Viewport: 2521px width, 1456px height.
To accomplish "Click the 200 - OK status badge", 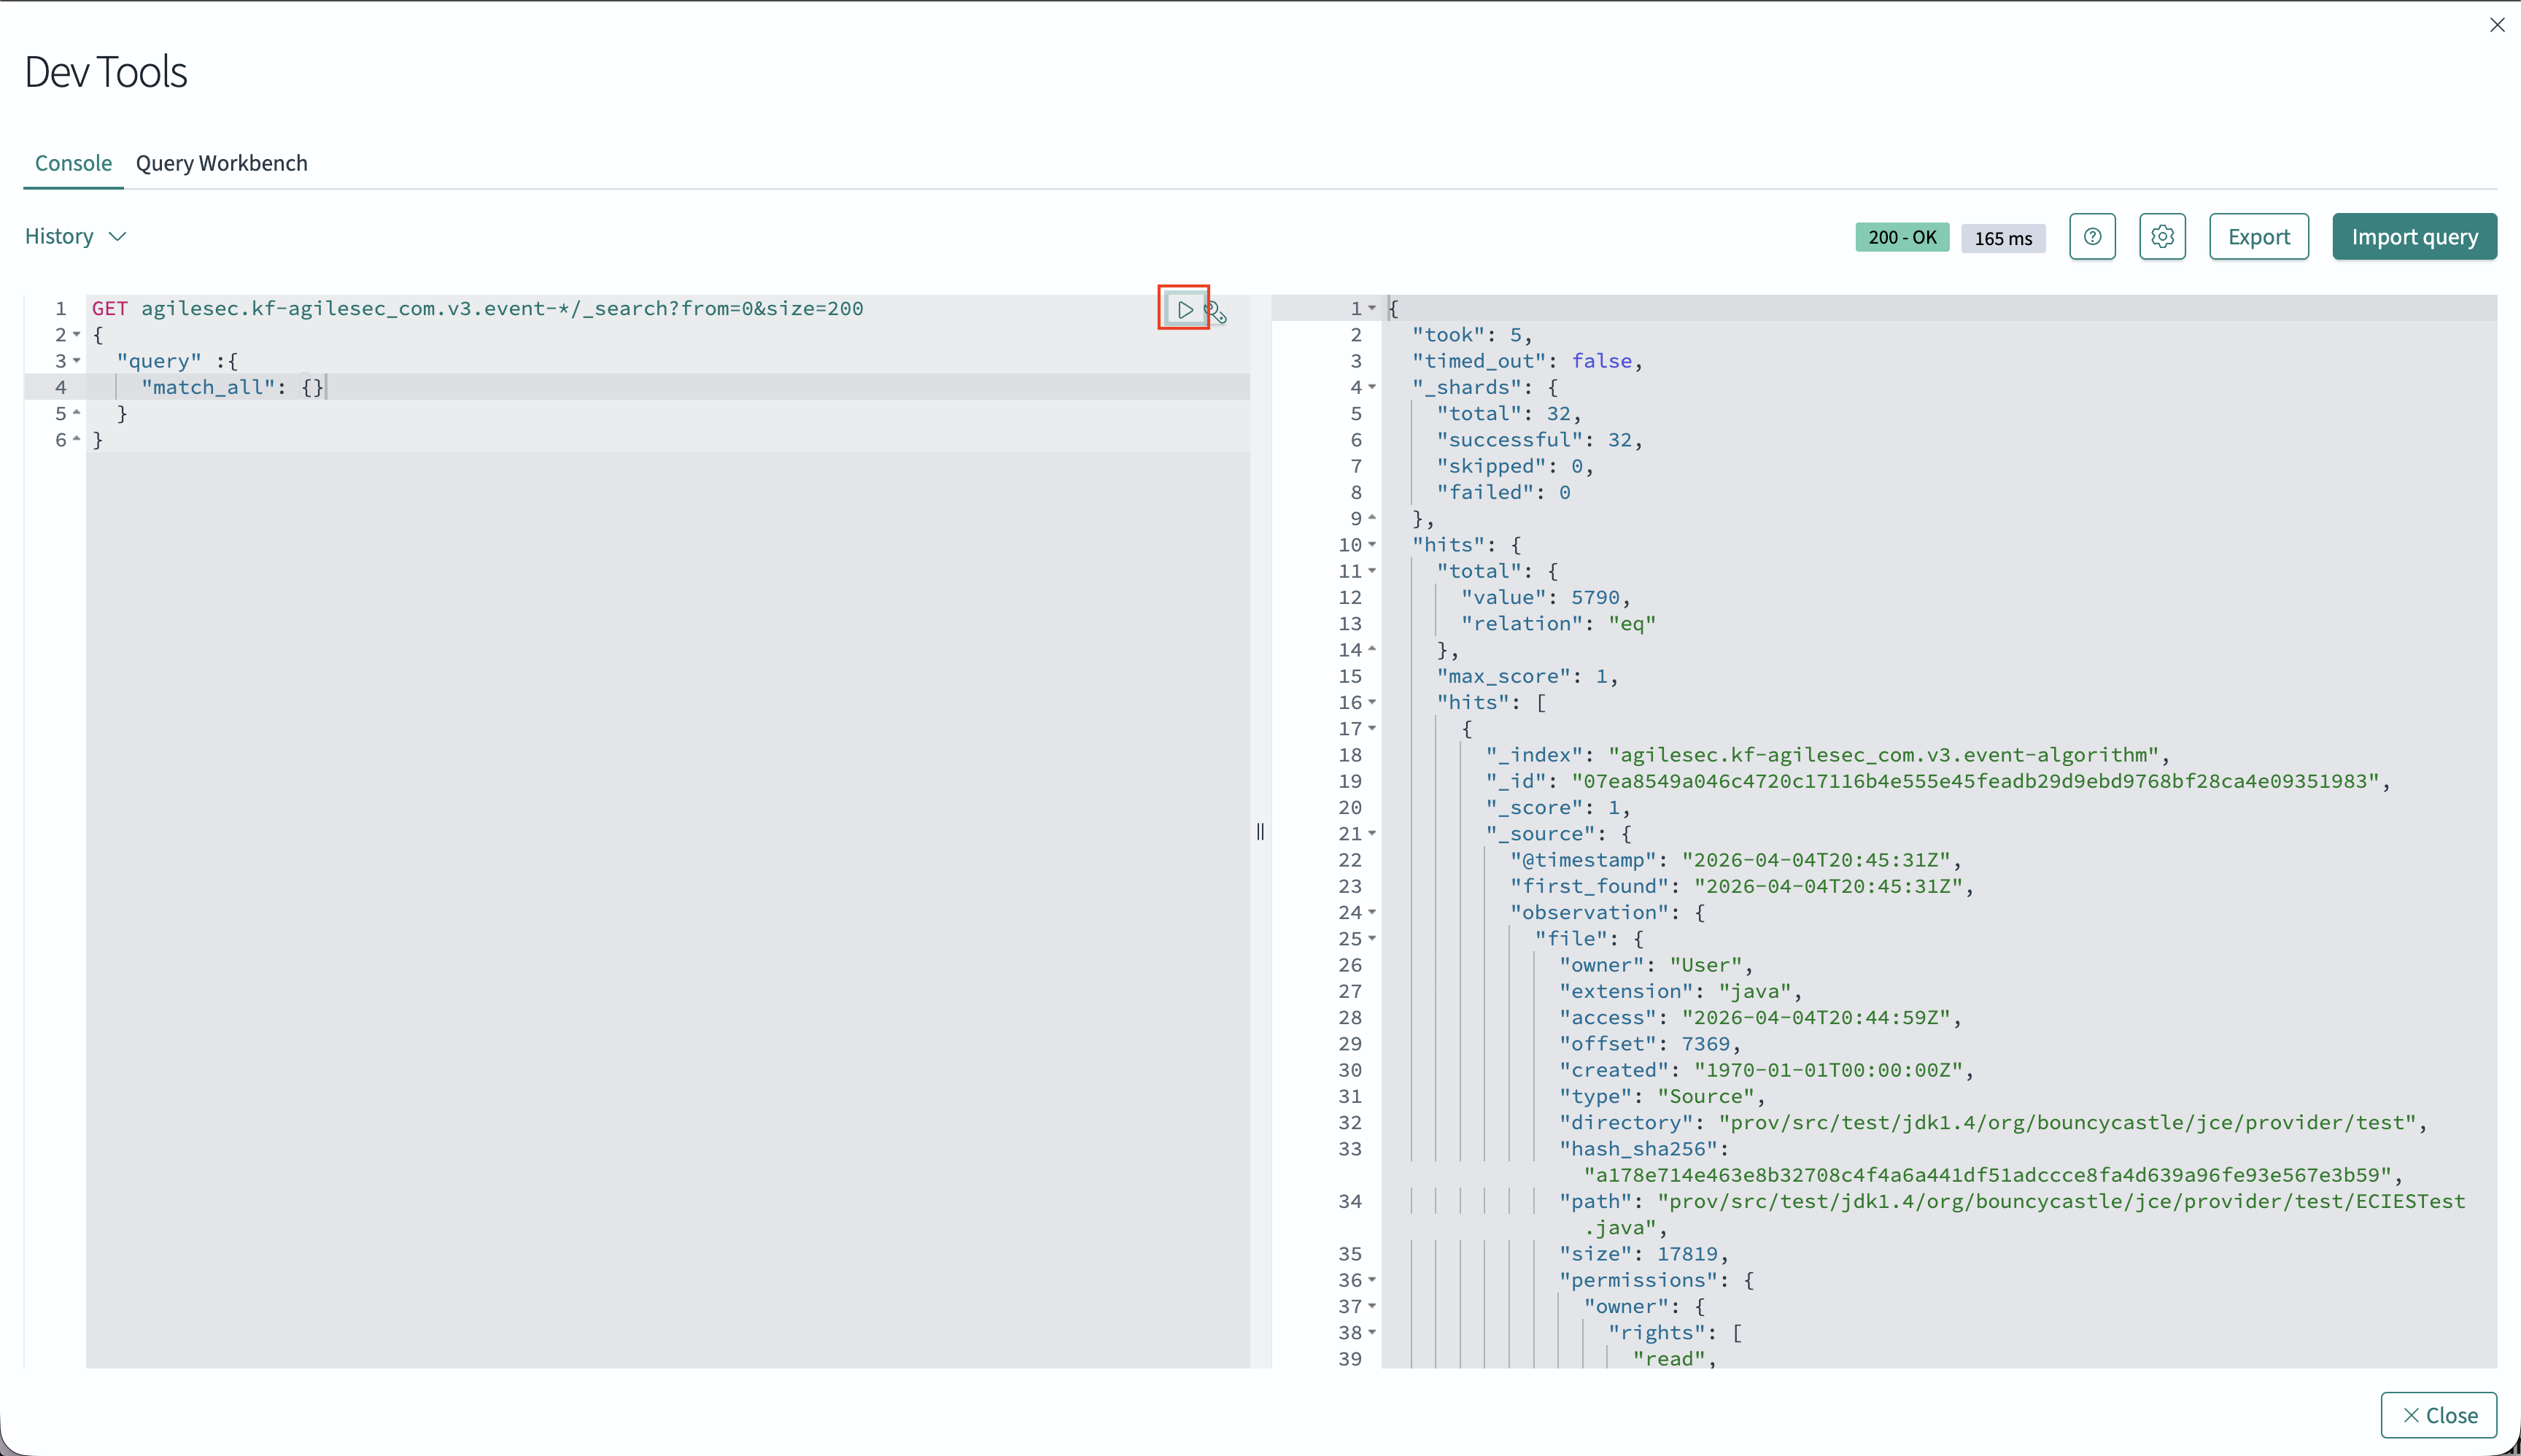I will [x=1902, y=237].
